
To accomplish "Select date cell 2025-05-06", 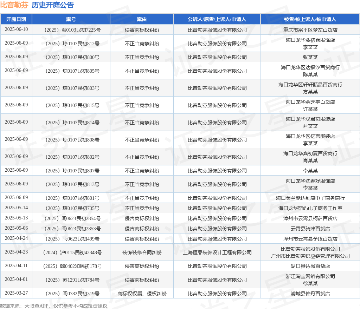I will 16,228.
